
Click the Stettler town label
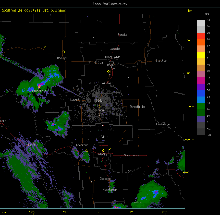162,61
